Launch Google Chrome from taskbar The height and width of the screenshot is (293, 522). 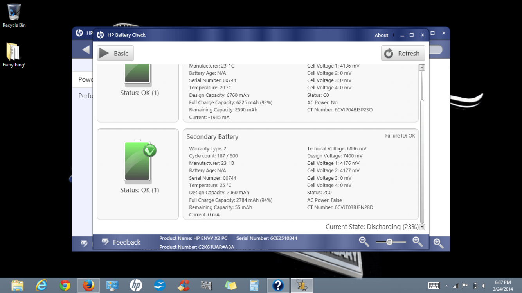pos(65,286)
